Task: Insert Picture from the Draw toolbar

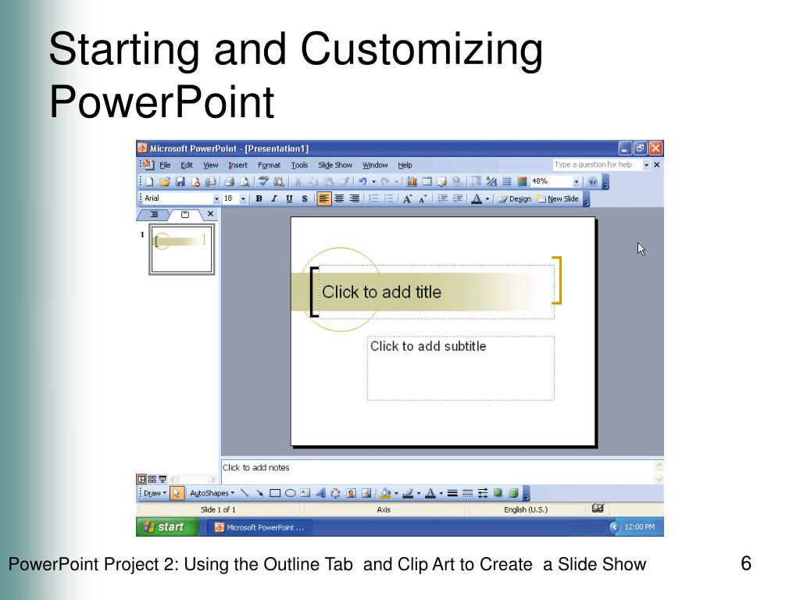Action: tap(366, 493)
